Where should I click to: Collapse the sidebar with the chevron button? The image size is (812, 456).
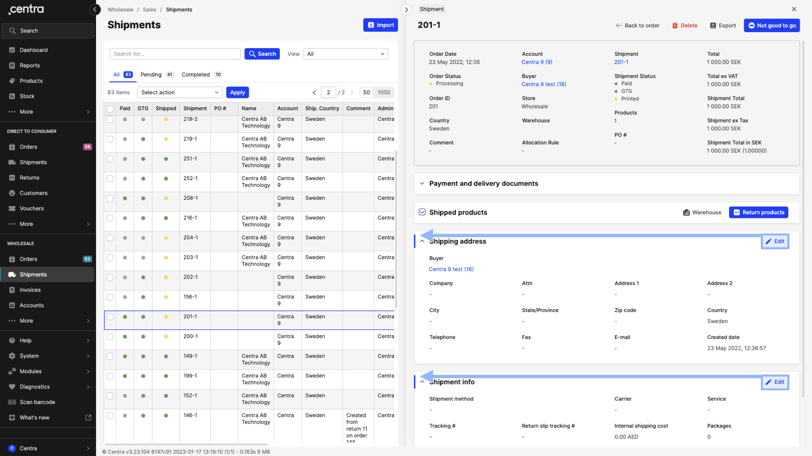[x=95, y=9]
